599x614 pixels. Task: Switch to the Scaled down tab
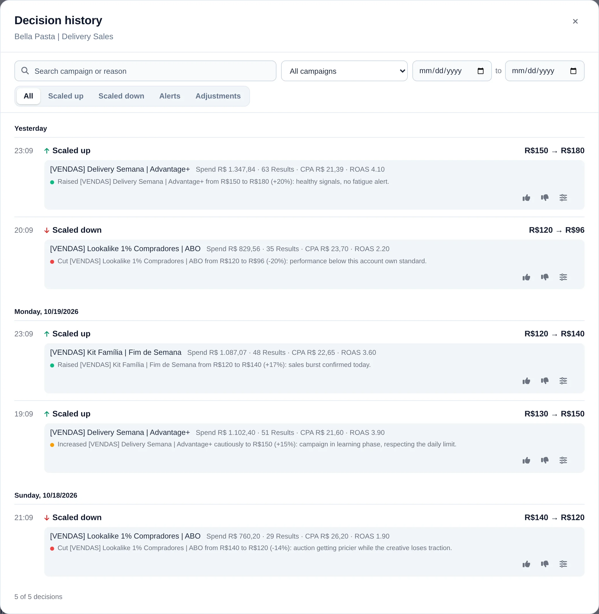point(122,96)
